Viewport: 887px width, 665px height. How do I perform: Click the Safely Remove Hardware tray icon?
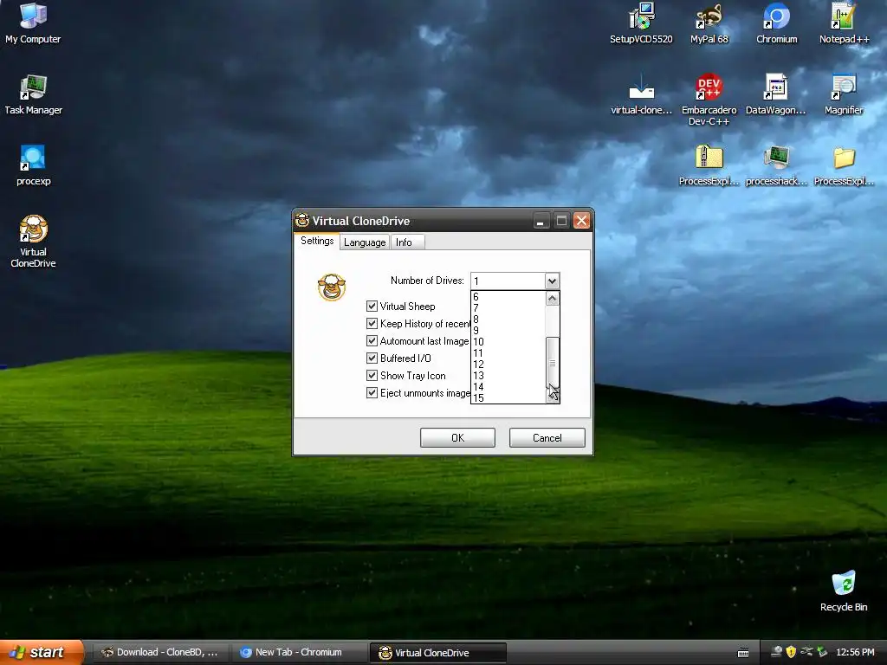pyautogui.click(x=822, y=652)
